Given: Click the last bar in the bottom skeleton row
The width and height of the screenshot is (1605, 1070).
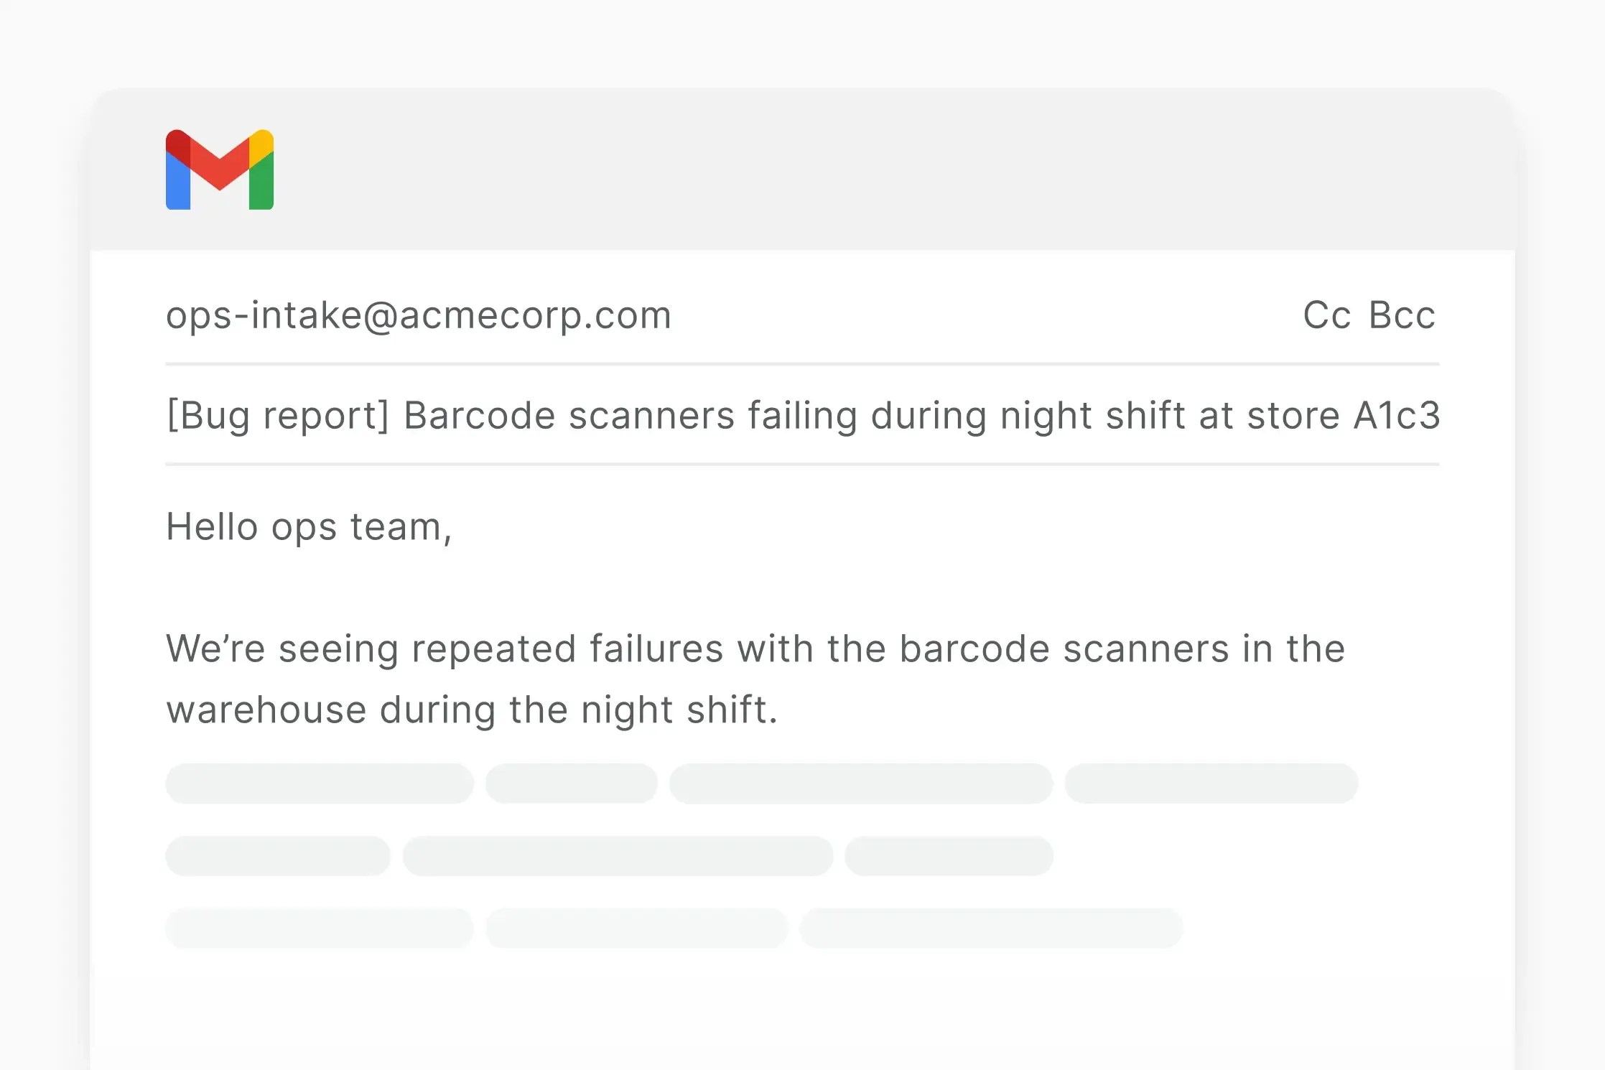Looking at the screenshot, I should pos(991,929).
